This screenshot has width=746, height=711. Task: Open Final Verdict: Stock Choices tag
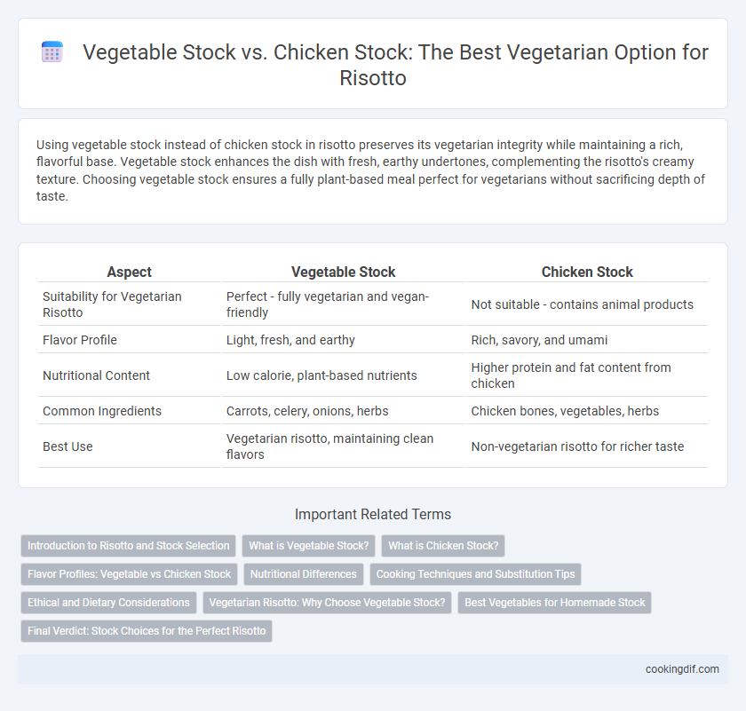click(147, 631)
